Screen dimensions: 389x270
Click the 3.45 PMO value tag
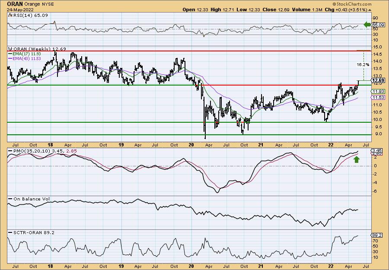point(377,150)
